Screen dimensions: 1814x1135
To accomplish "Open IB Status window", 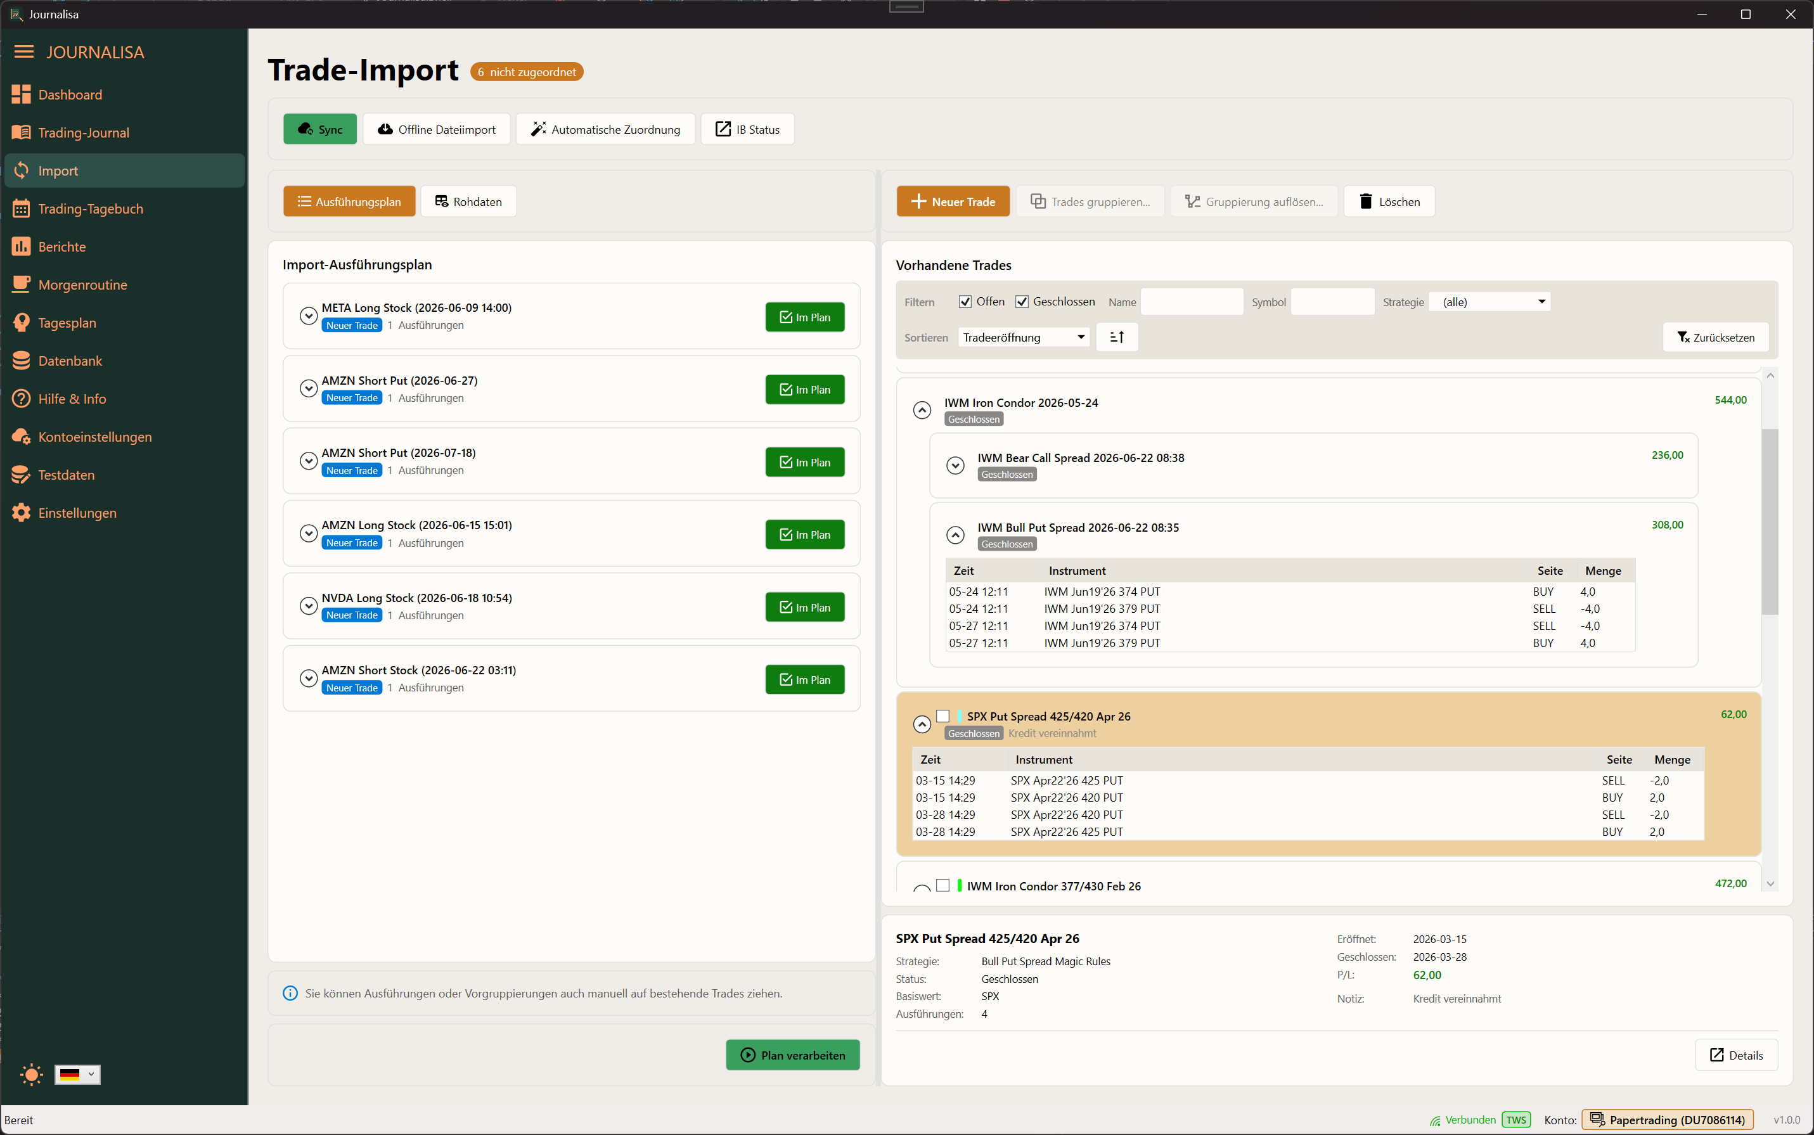I will click(747, 129).
